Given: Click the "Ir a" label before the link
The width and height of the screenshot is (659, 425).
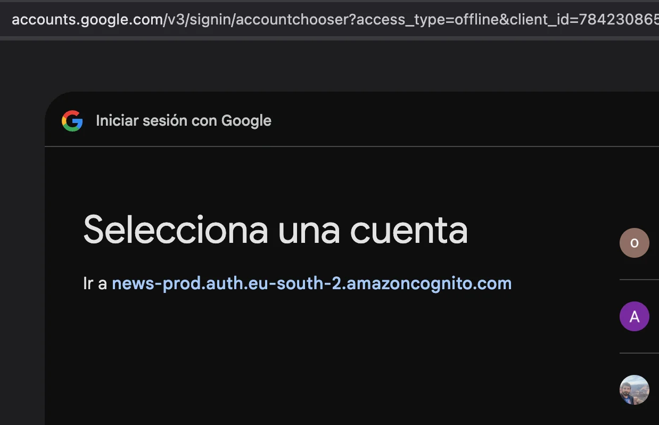Looking at the screenshot, I should pyautogui.click(x=95, y=283).
